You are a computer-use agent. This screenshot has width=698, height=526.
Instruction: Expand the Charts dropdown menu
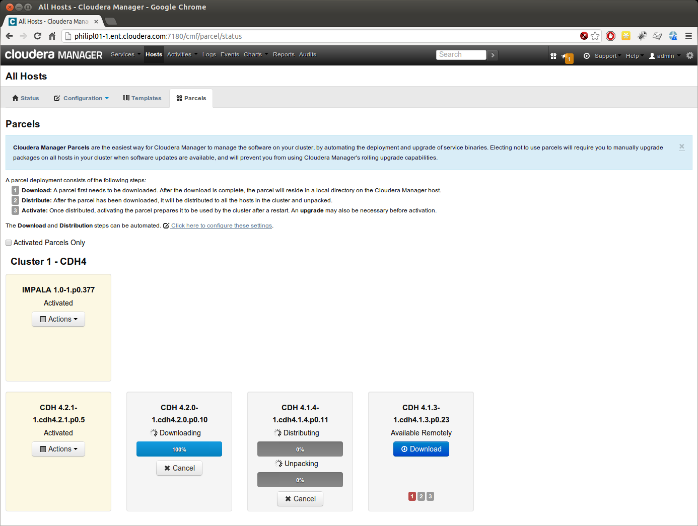pyautogui.click(x=256, y=54)
